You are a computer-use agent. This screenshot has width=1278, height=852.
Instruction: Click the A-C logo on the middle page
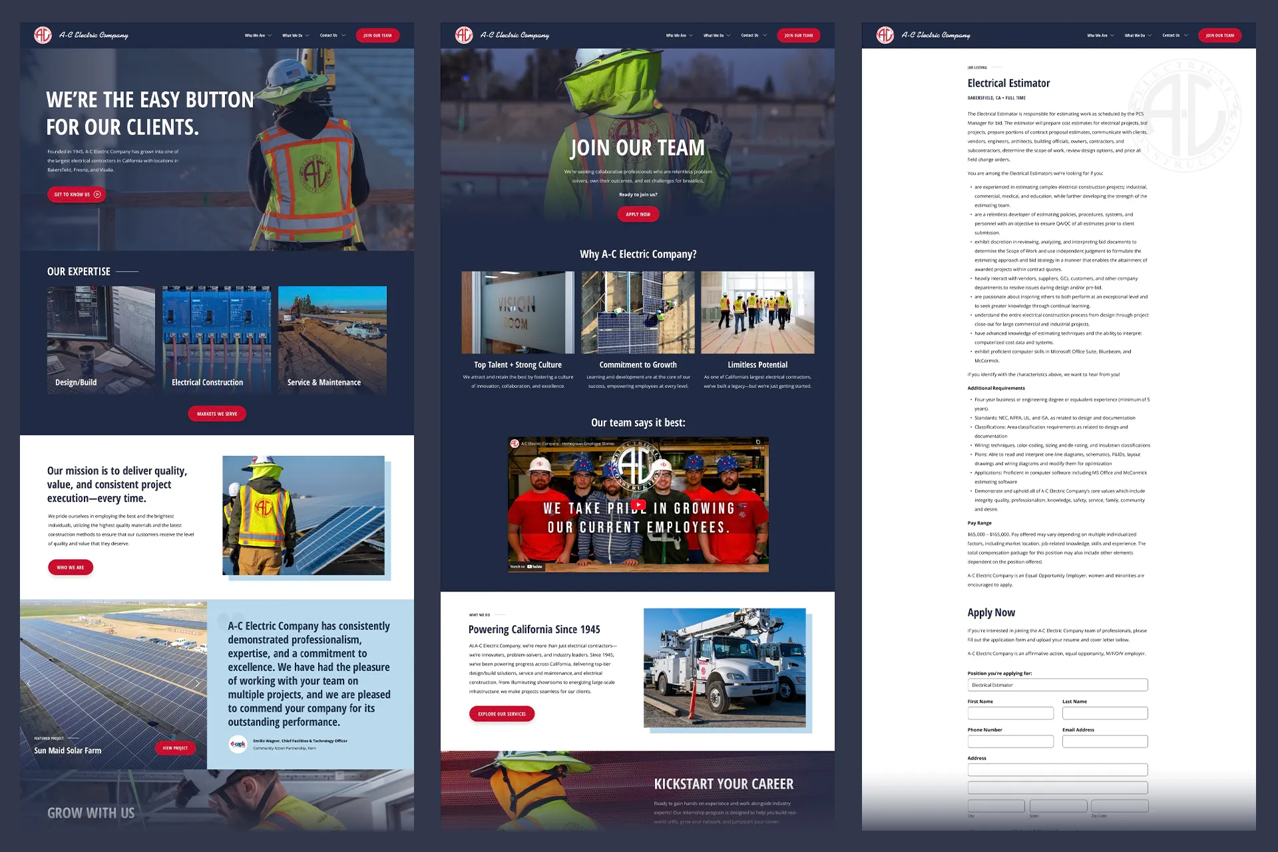pos(464,35)
